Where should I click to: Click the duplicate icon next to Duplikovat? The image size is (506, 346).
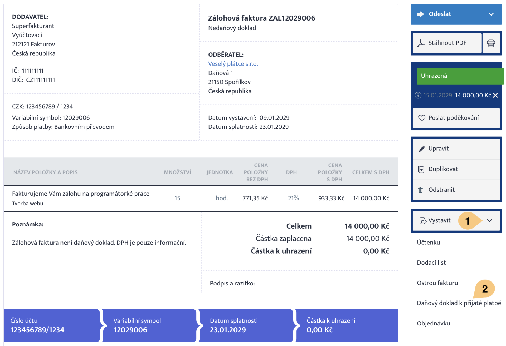pos(421,169)
